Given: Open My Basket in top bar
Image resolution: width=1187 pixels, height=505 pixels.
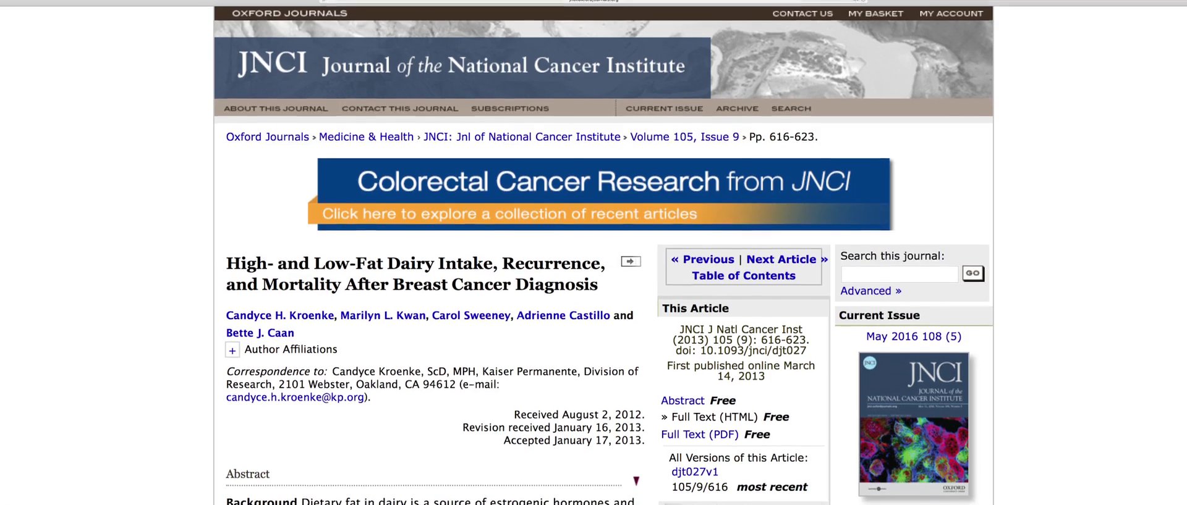Looking at the screenshot, I should [875, 14].
